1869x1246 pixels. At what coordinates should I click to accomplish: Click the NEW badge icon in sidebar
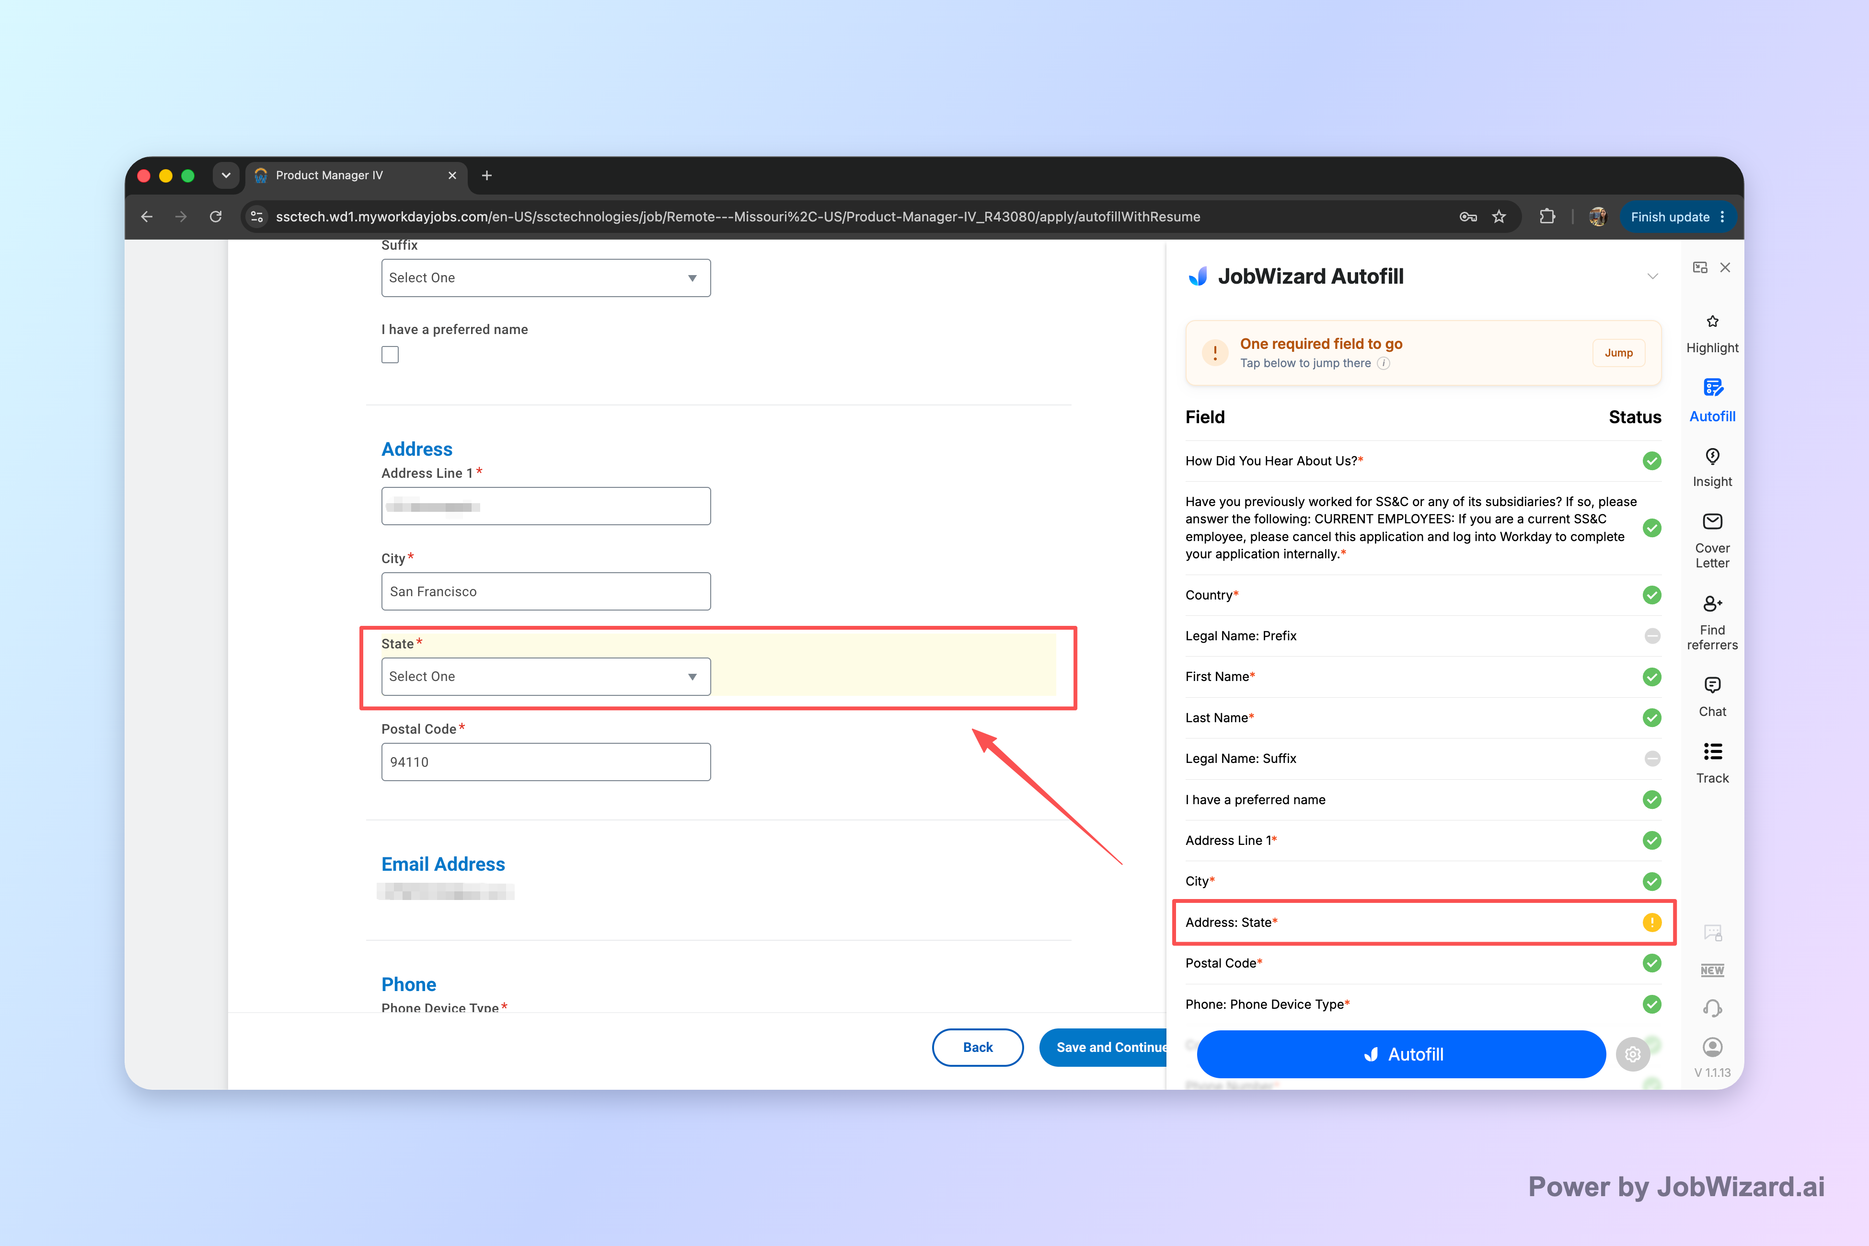point(1712,970)
